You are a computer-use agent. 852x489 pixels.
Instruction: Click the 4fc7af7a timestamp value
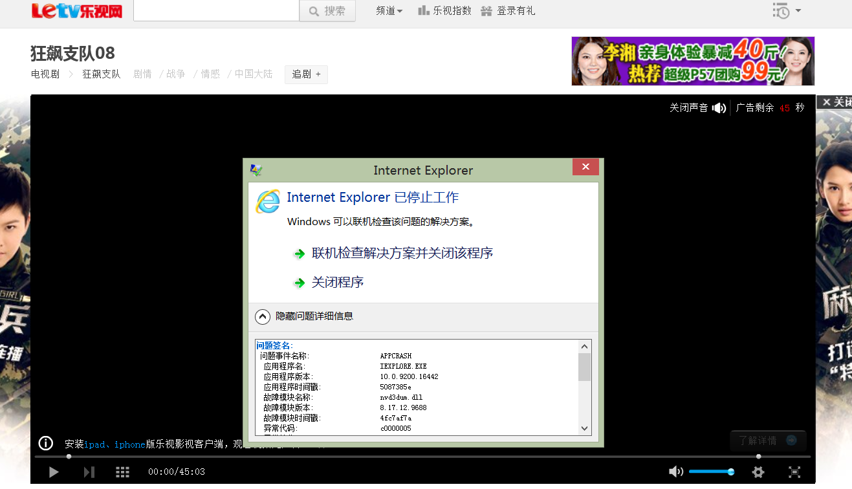click(x=395, y=418)
